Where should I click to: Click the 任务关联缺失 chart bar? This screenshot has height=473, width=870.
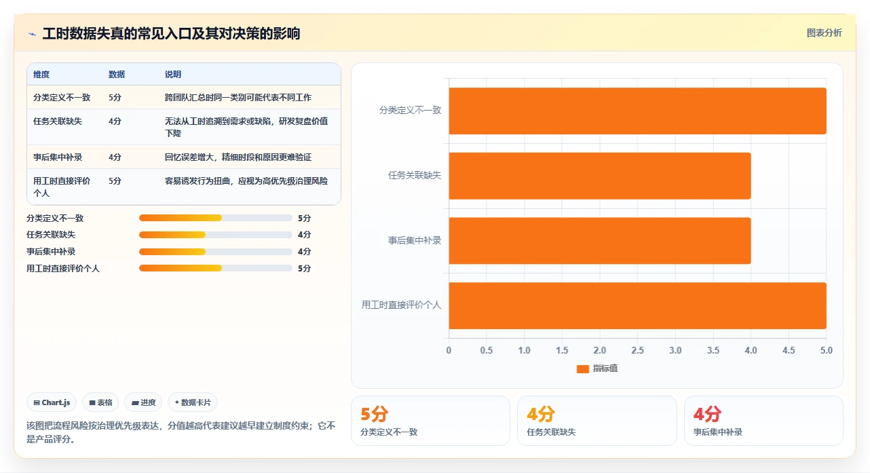599,176
